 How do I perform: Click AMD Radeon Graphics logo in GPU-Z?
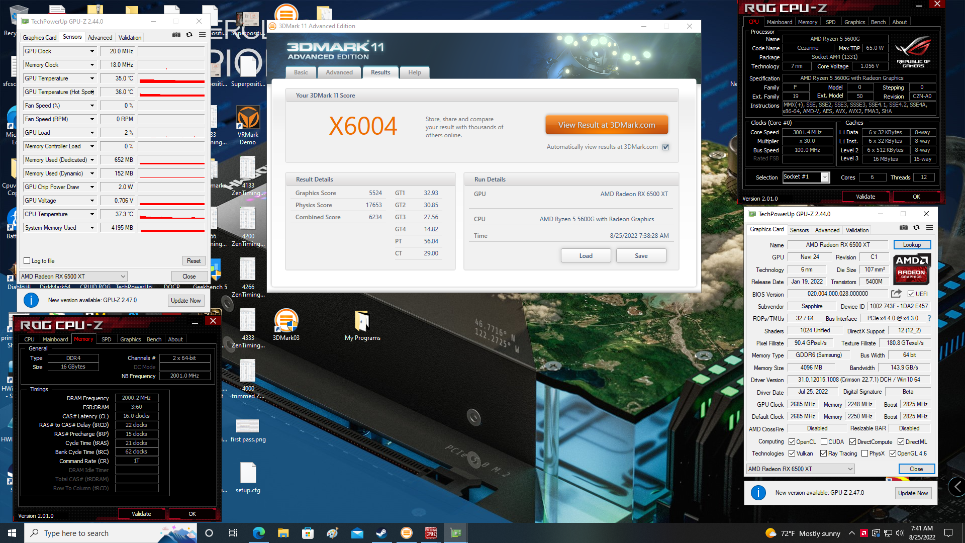coord(912,269)
